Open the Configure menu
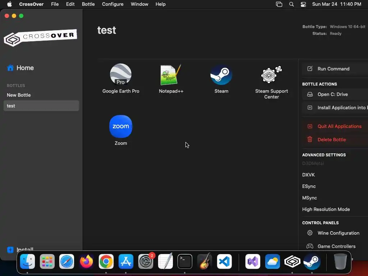This screenshot has height=276, width=368. 112,4
